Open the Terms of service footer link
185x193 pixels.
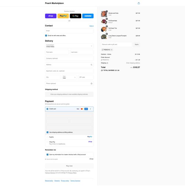click(x=75, y=181)
